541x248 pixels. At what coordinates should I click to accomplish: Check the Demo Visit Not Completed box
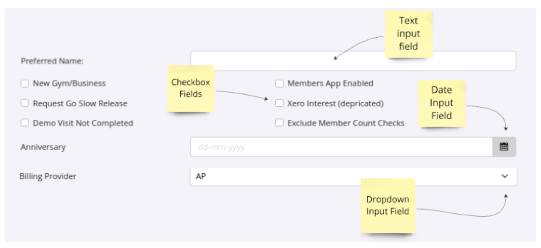pyautogui.click(x=25, y=123)
